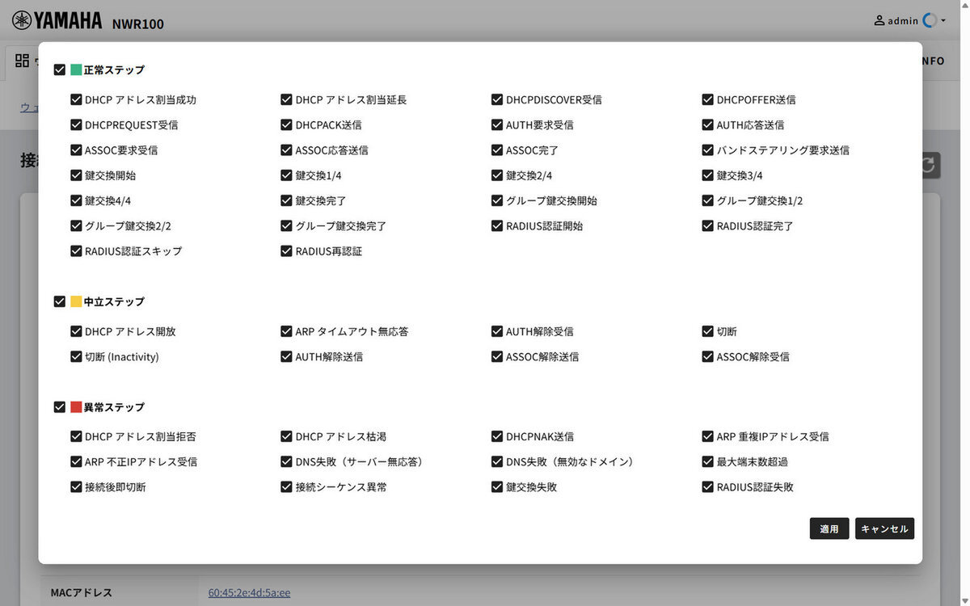Uncheck 鍵交換完了
Screen dimensions: 970x606
(x=286, y=200)
